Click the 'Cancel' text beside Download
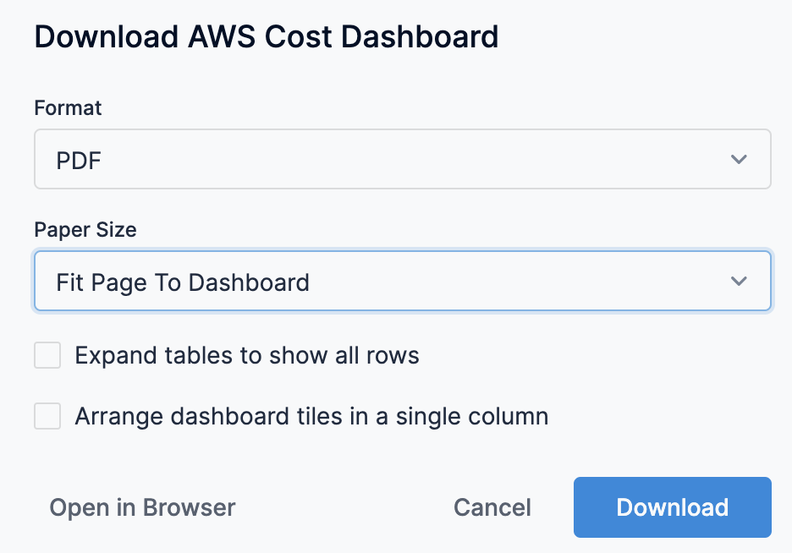The image size is (792, 553). click(492, 507)
